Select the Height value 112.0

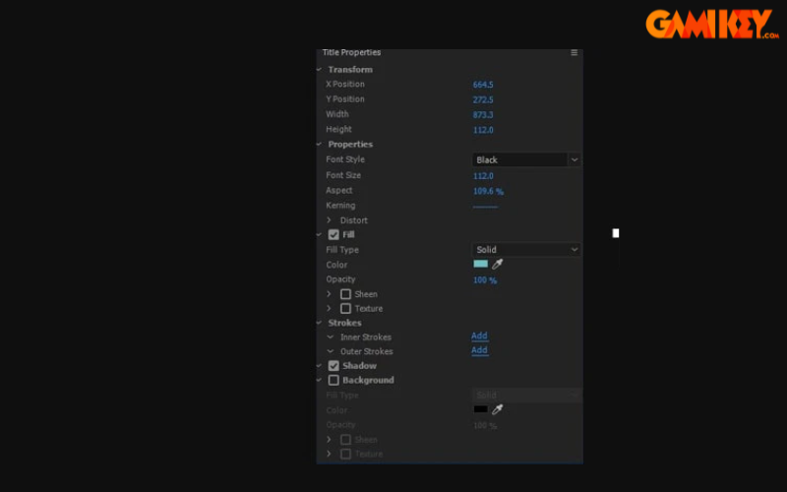483,130
